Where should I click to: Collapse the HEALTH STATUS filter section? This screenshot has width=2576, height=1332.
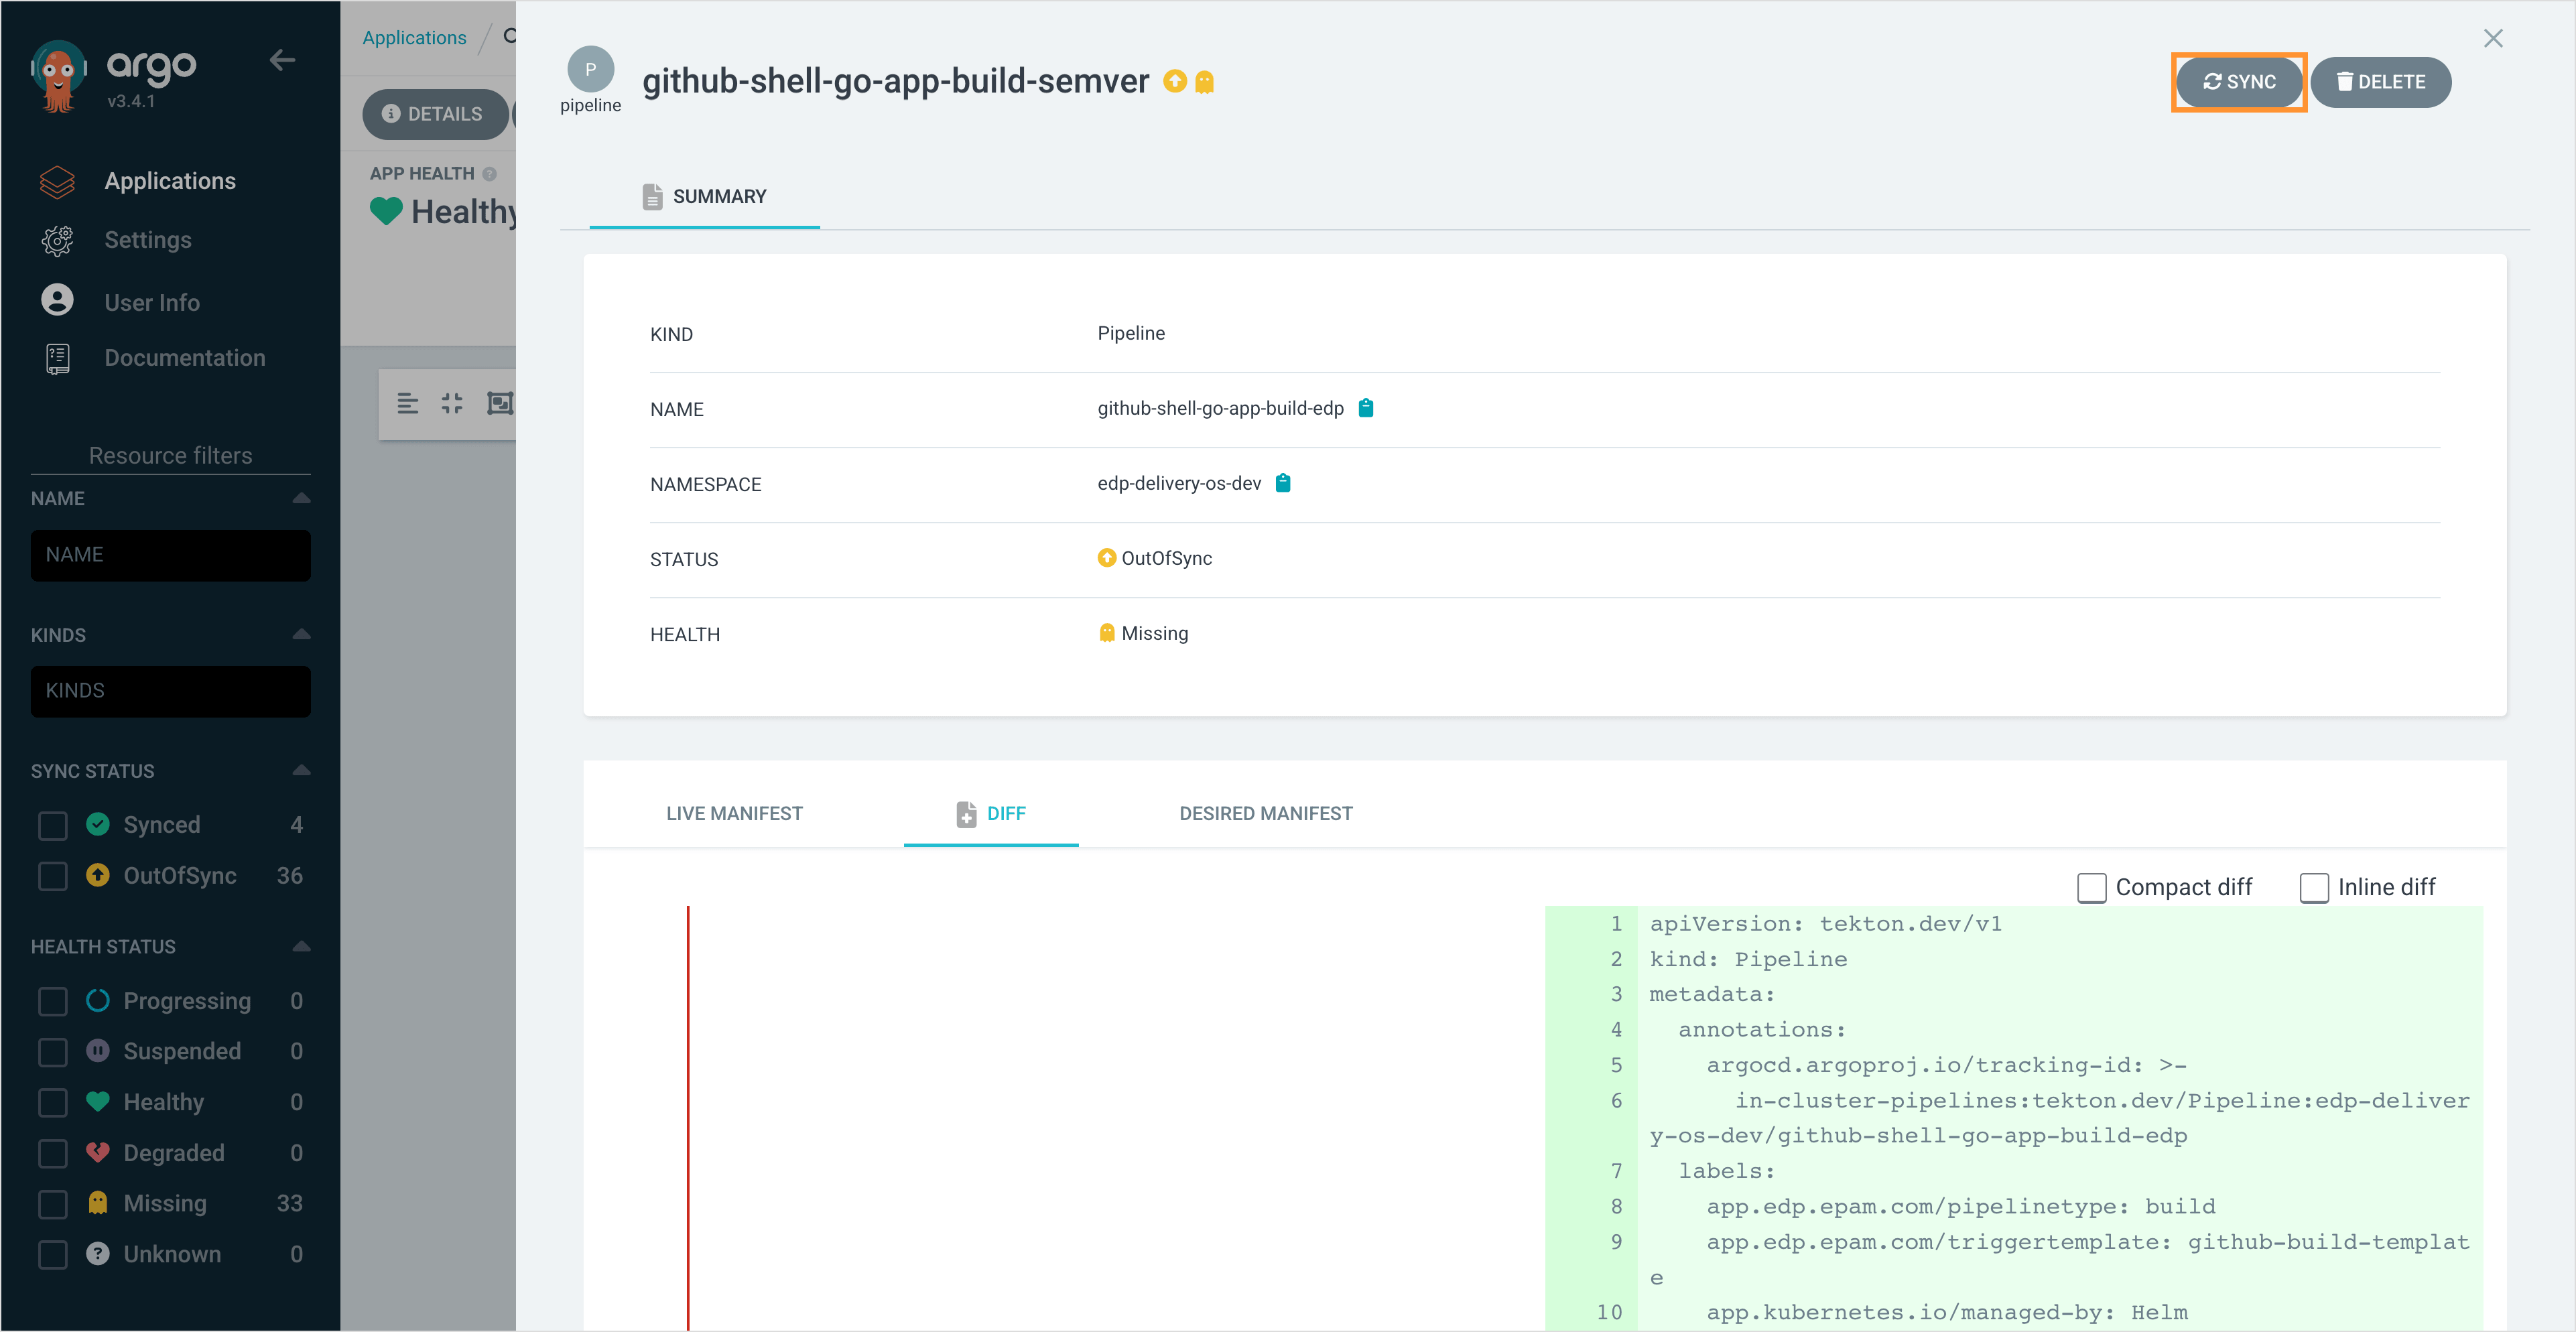(301, 946)
